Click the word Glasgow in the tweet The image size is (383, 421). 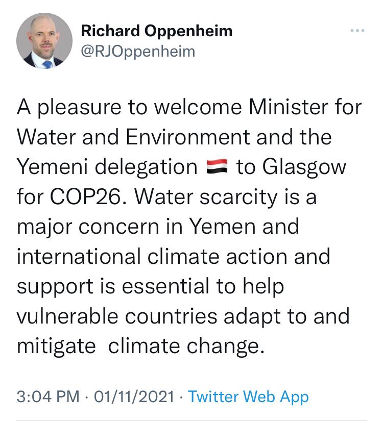[x=304, y=167]
